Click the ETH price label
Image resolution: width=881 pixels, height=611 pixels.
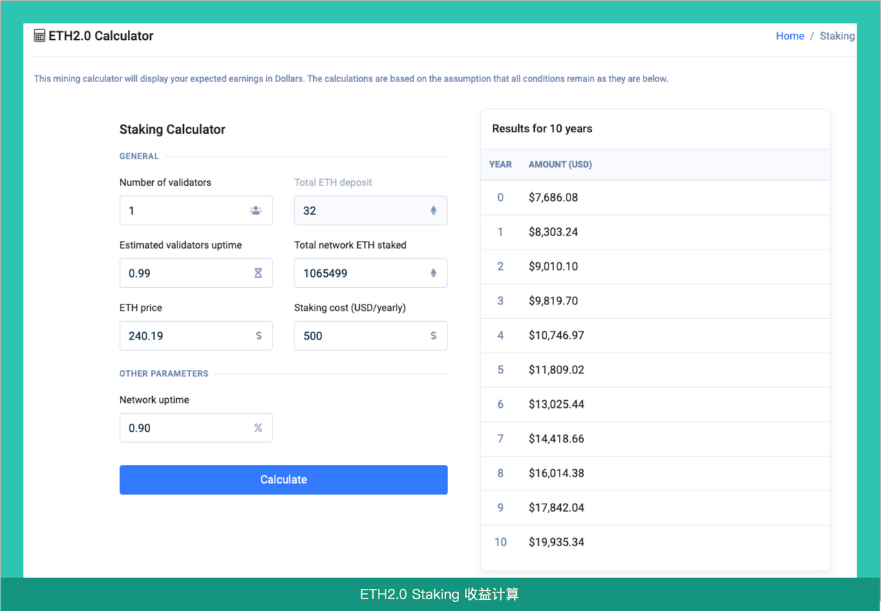click(141, 308)
